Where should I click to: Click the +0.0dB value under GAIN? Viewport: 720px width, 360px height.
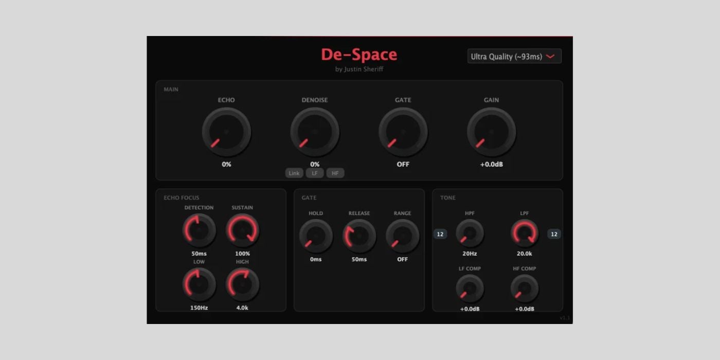point(492,165)
